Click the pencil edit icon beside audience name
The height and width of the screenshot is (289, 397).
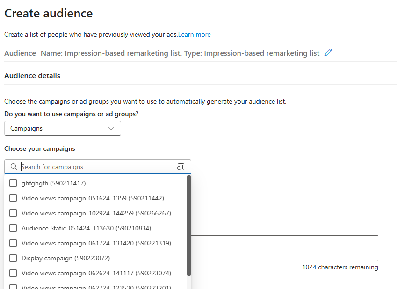pos(328,53)
